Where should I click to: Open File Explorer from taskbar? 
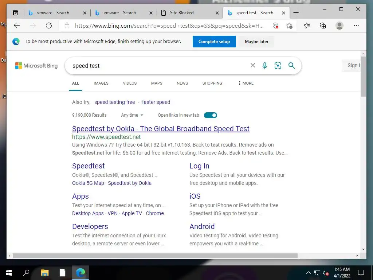[44, 273]
